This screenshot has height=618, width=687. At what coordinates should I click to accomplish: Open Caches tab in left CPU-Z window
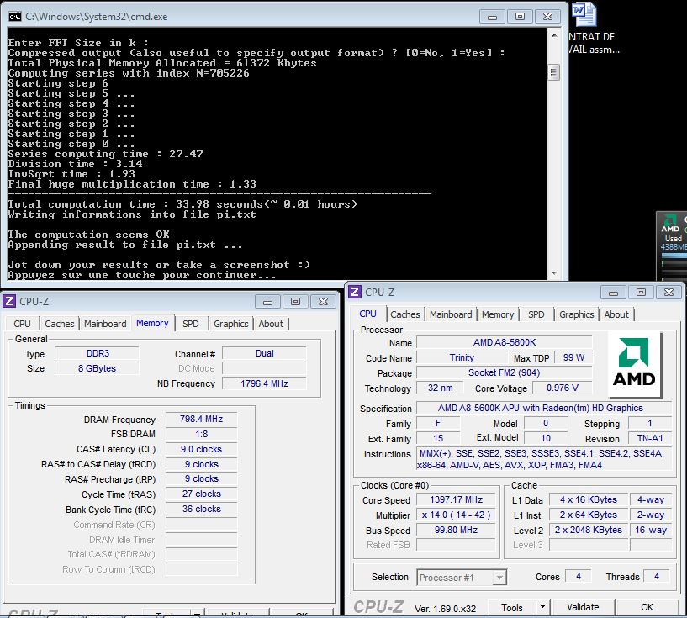tap(60, 324)
